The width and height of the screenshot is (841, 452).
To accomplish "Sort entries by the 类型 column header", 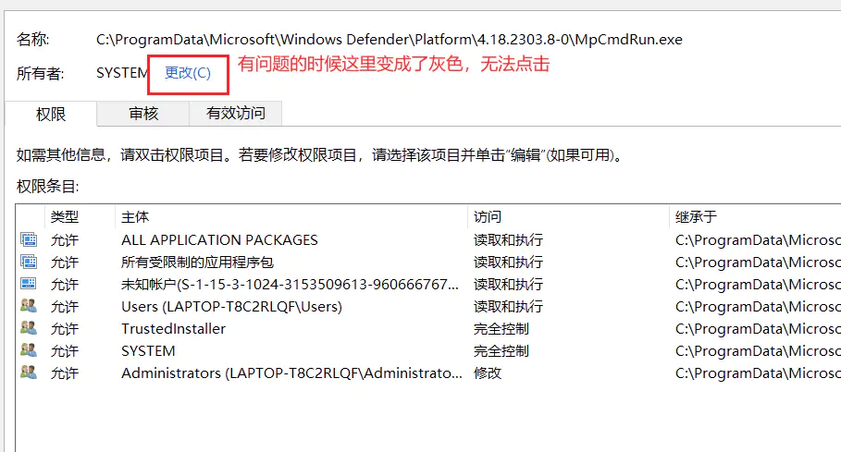I will pos(80,216).
